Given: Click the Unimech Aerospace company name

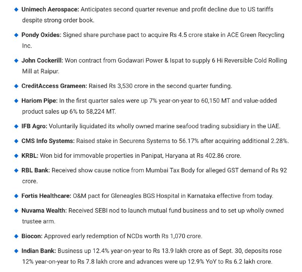Looking at the screenshot, I should (50, 9).
